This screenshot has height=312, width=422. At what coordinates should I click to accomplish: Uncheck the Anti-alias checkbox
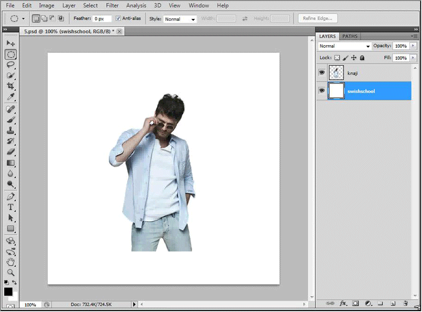[x=118, y=19]
